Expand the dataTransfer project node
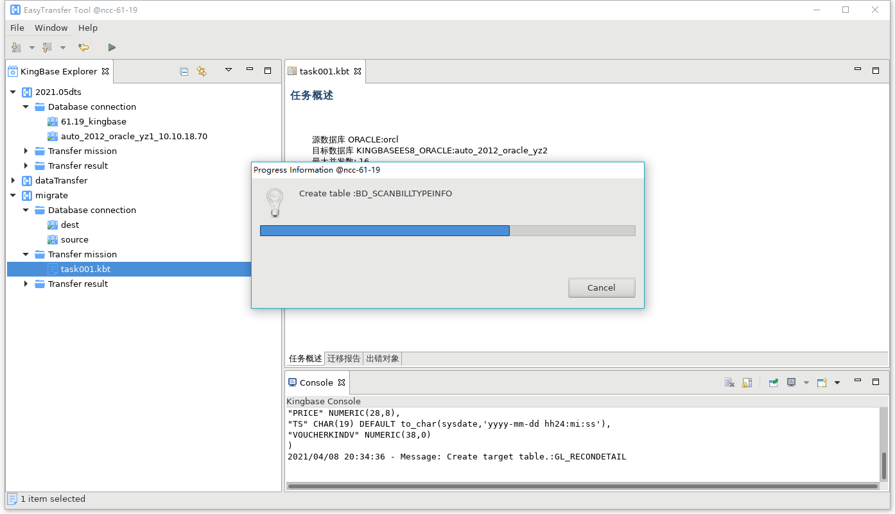895x514 pixels. pos(13,181)
